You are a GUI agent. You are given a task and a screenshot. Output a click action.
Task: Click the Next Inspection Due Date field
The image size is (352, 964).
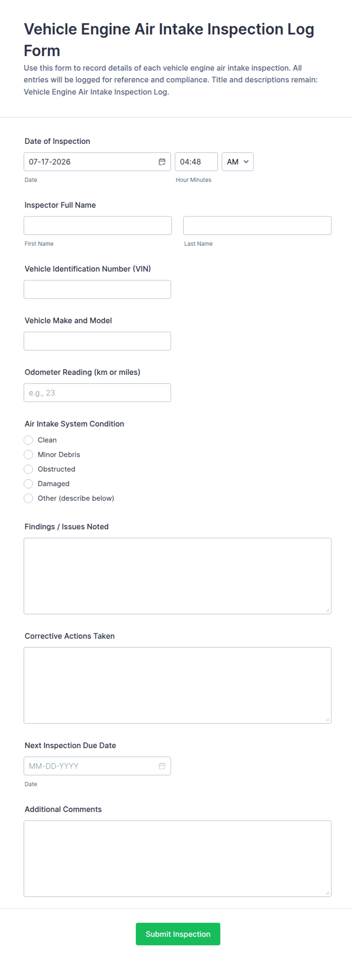tap(97, 766)
